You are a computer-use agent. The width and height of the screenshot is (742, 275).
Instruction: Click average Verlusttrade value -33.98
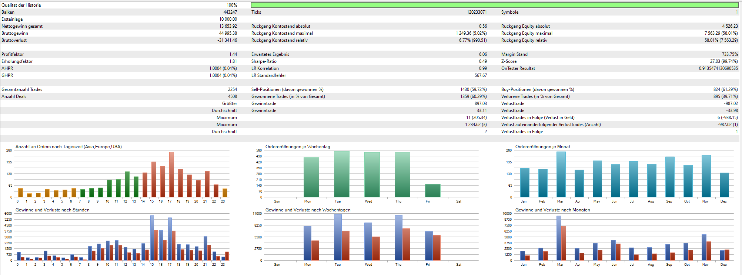point(732,111)
